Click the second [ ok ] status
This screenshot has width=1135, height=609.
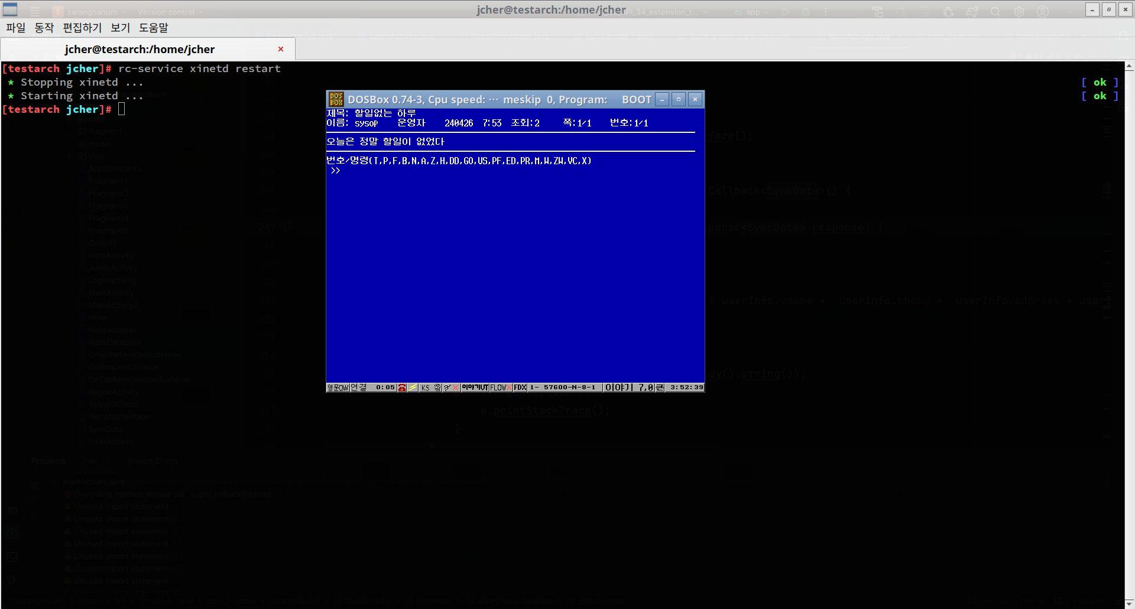1100,96
